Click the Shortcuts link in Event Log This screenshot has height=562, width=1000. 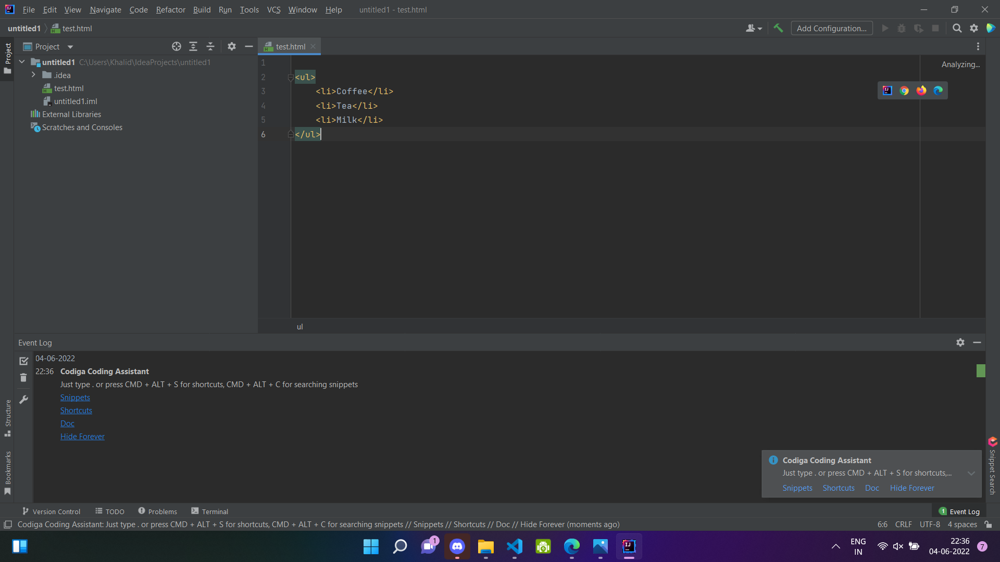tap(76, 411)
